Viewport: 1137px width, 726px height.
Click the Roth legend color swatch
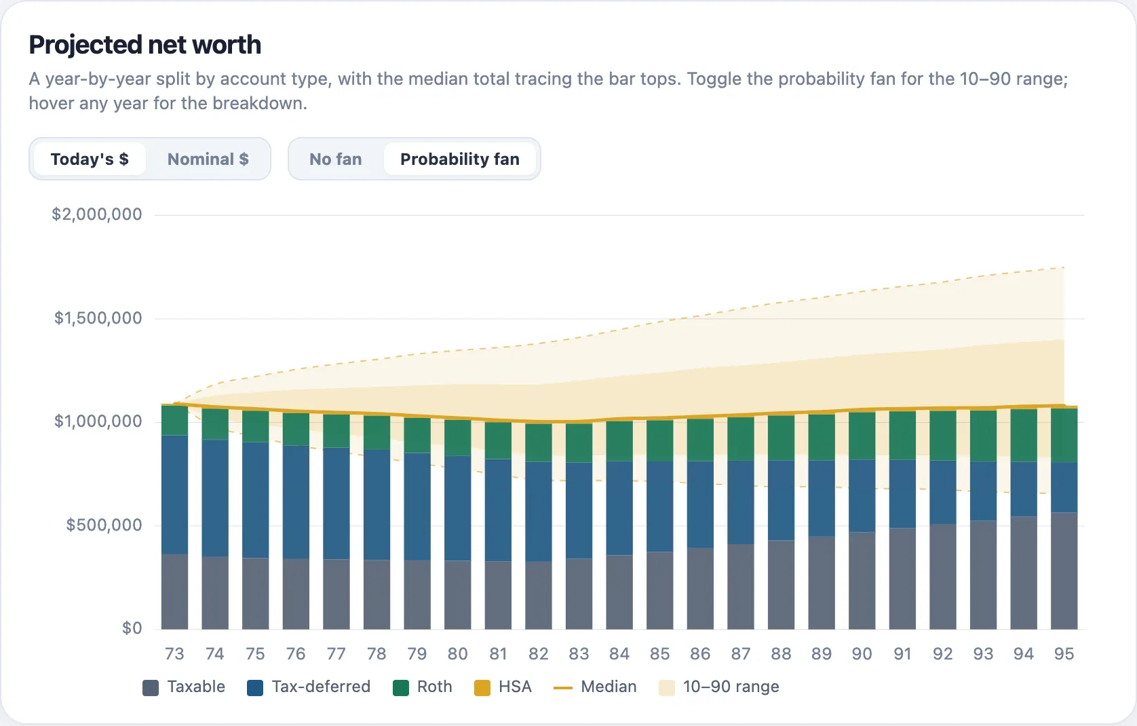click(401, 688)
